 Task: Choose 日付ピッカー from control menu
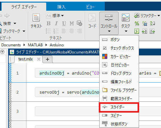tap(119, 65)
